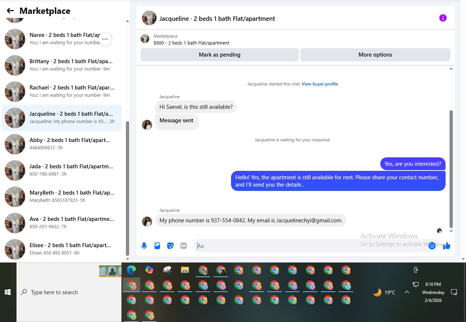Show hidden system tray icons
The width and height of the screenshot is (466, 322).
coord(407,292)
